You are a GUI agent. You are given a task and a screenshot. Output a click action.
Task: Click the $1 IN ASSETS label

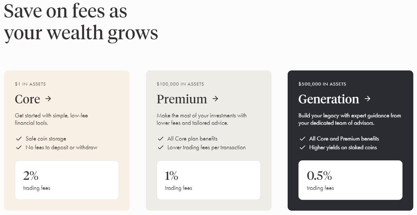30,84
